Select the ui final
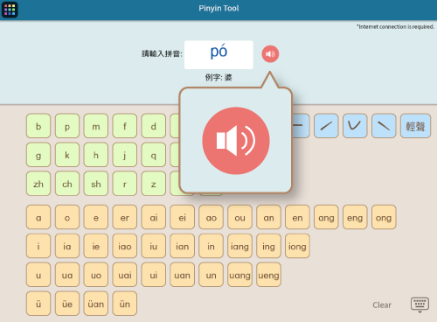 click(154, 275)
